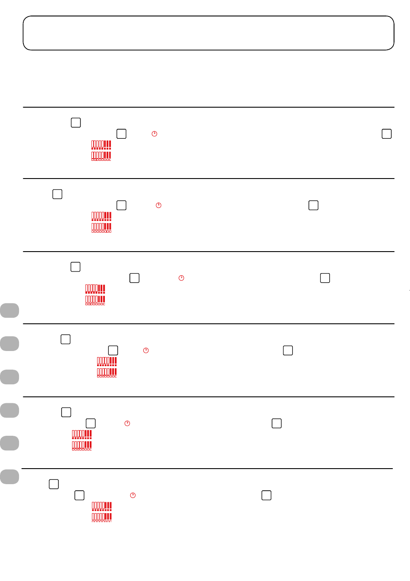Check the topmost checkbox of the last section
This screenshot has width=410, height=581.
click(54, 484)
